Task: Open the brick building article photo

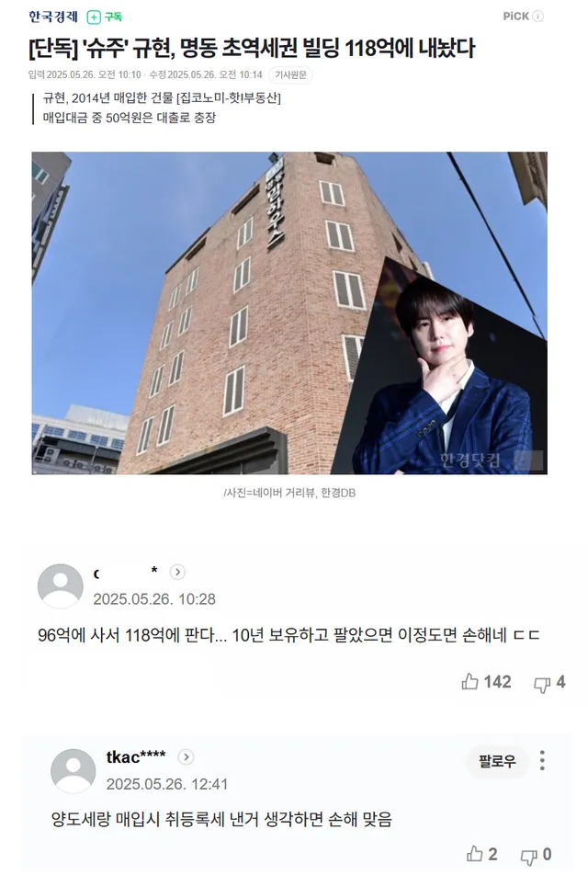Action: click(289, 312)
